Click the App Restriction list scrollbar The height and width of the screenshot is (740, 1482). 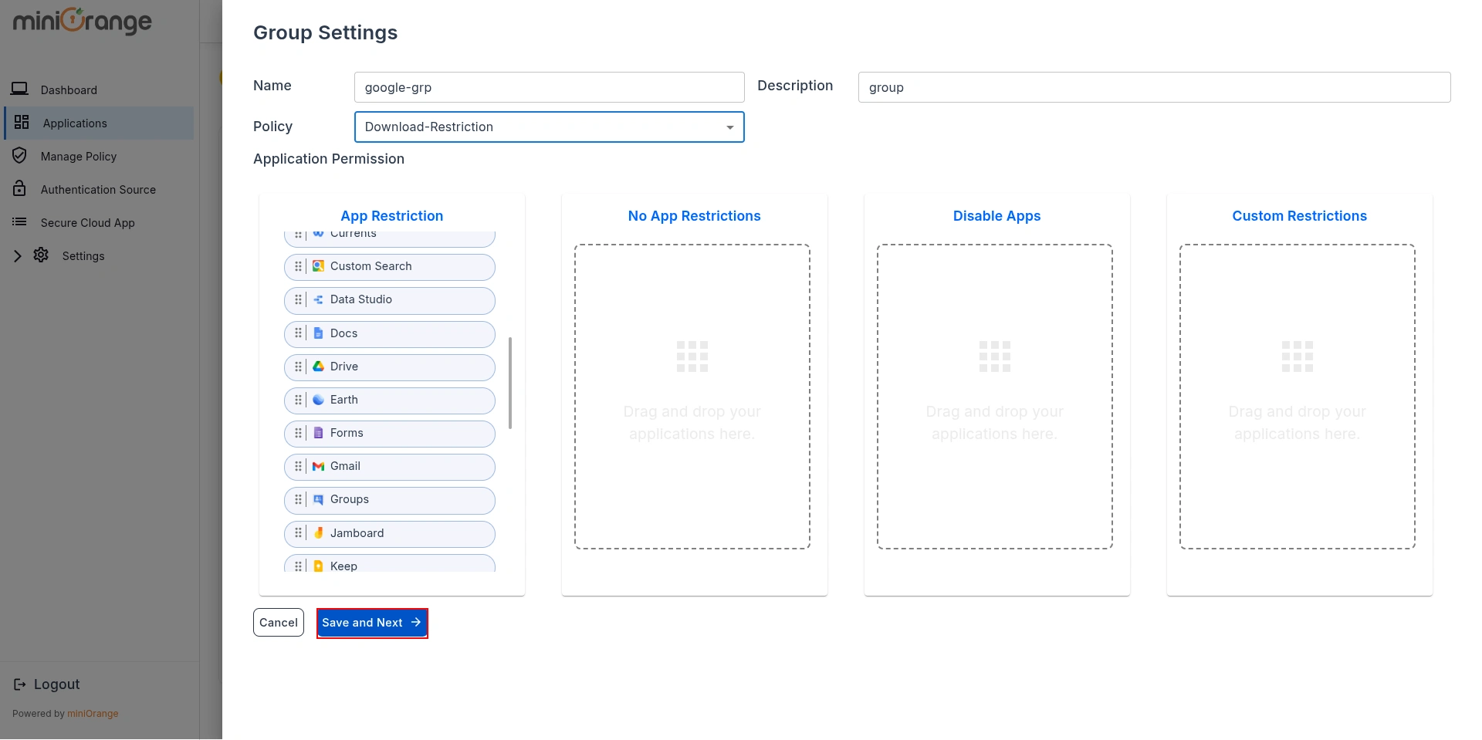point(510,383)
